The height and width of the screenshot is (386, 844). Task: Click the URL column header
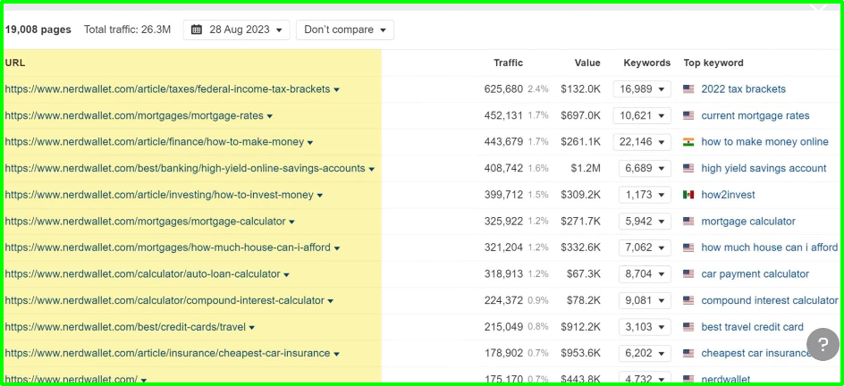coord(15,63)
